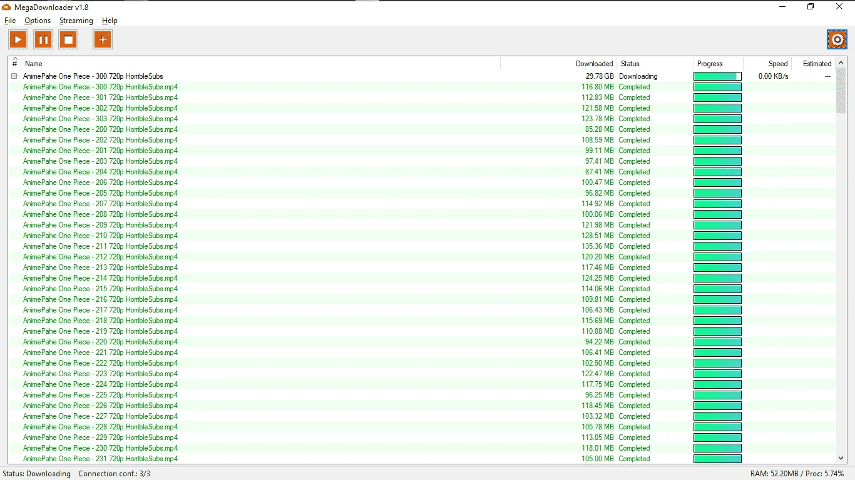The image size is (855, 480).
Task: Click the 94.22 MB size value
Action: point(600,342)
